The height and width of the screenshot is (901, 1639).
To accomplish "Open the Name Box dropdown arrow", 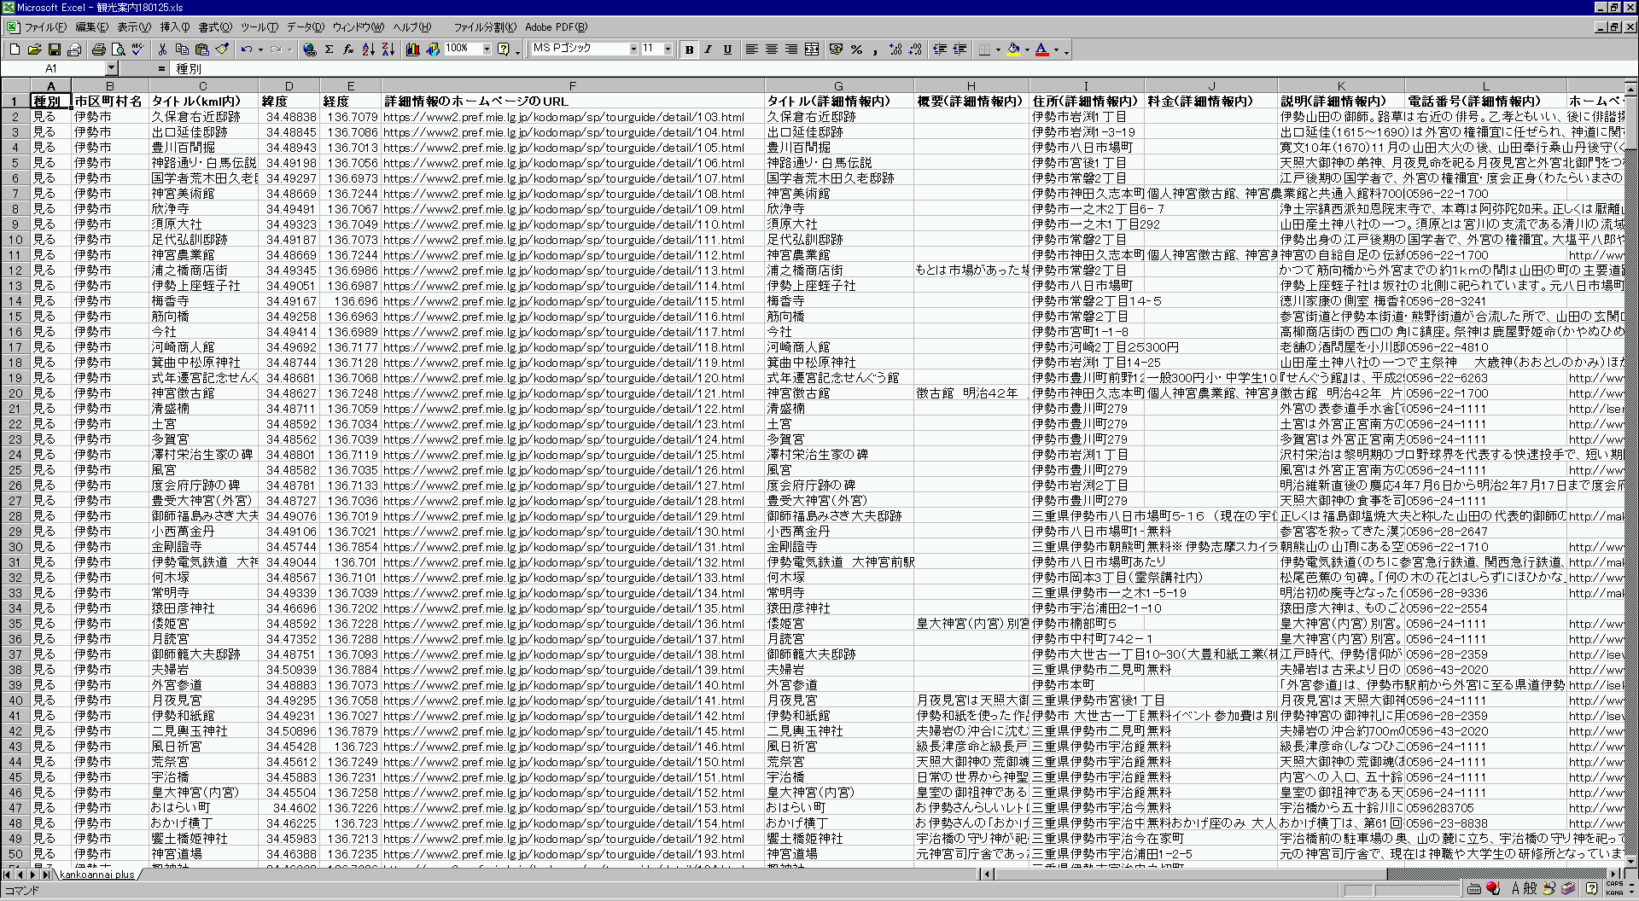I will 111,68.
